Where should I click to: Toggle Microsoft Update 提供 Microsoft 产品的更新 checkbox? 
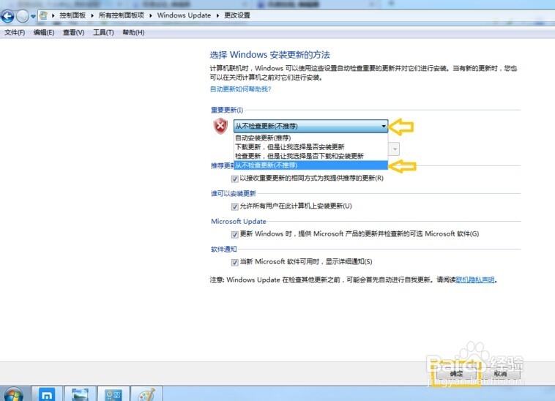tap(234, 234)
